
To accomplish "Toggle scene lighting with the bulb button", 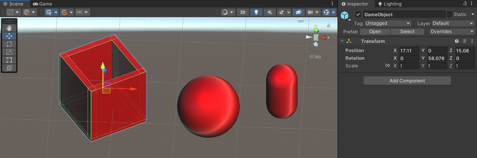I will click(x=256, y=12).
